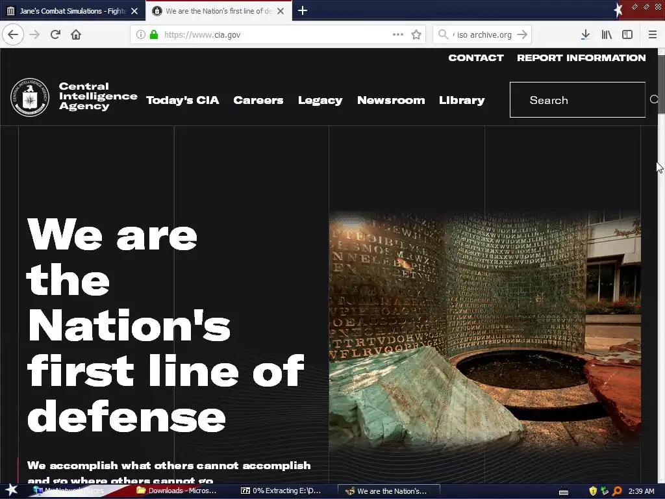
Task: Click 'We accomplish what others cannot accomplish' text
Action: click(169, 465)
